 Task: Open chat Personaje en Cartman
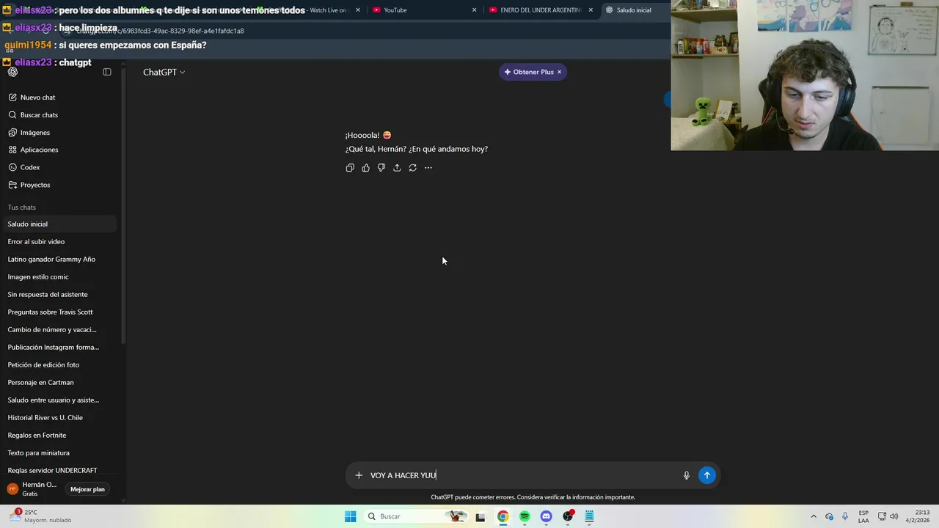tap(59, 382)
